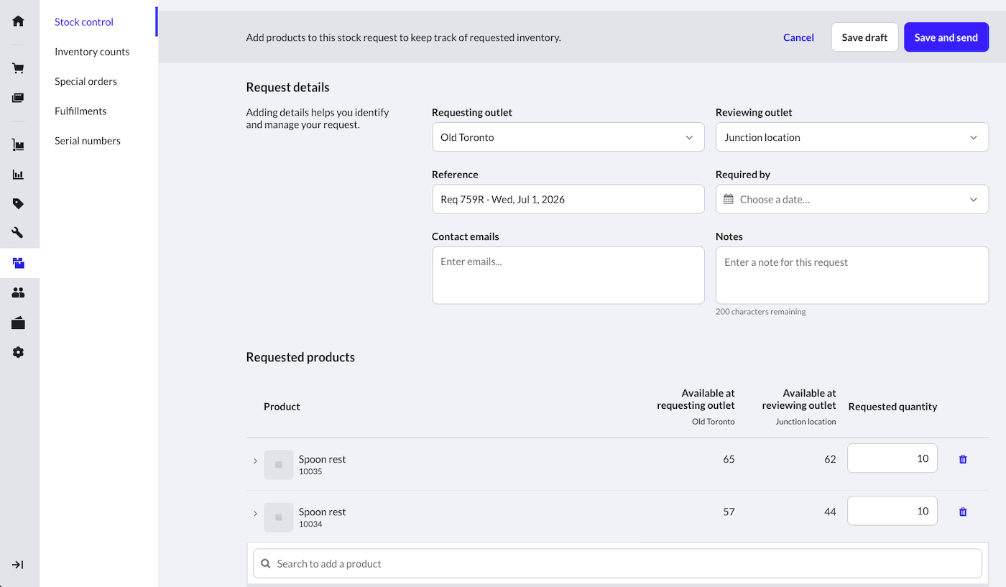
Task: Click available value 62 at Junction location
Action: 830,459
